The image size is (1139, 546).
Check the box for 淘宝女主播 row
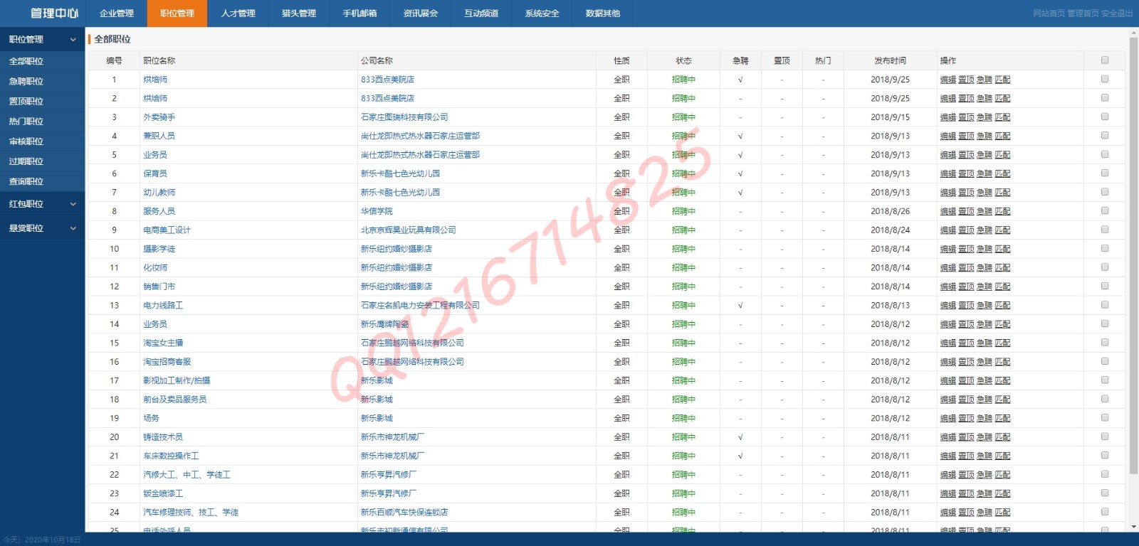coord(1105,343)
